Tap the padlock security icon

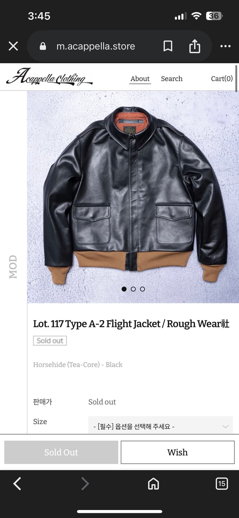click(43, 46)
